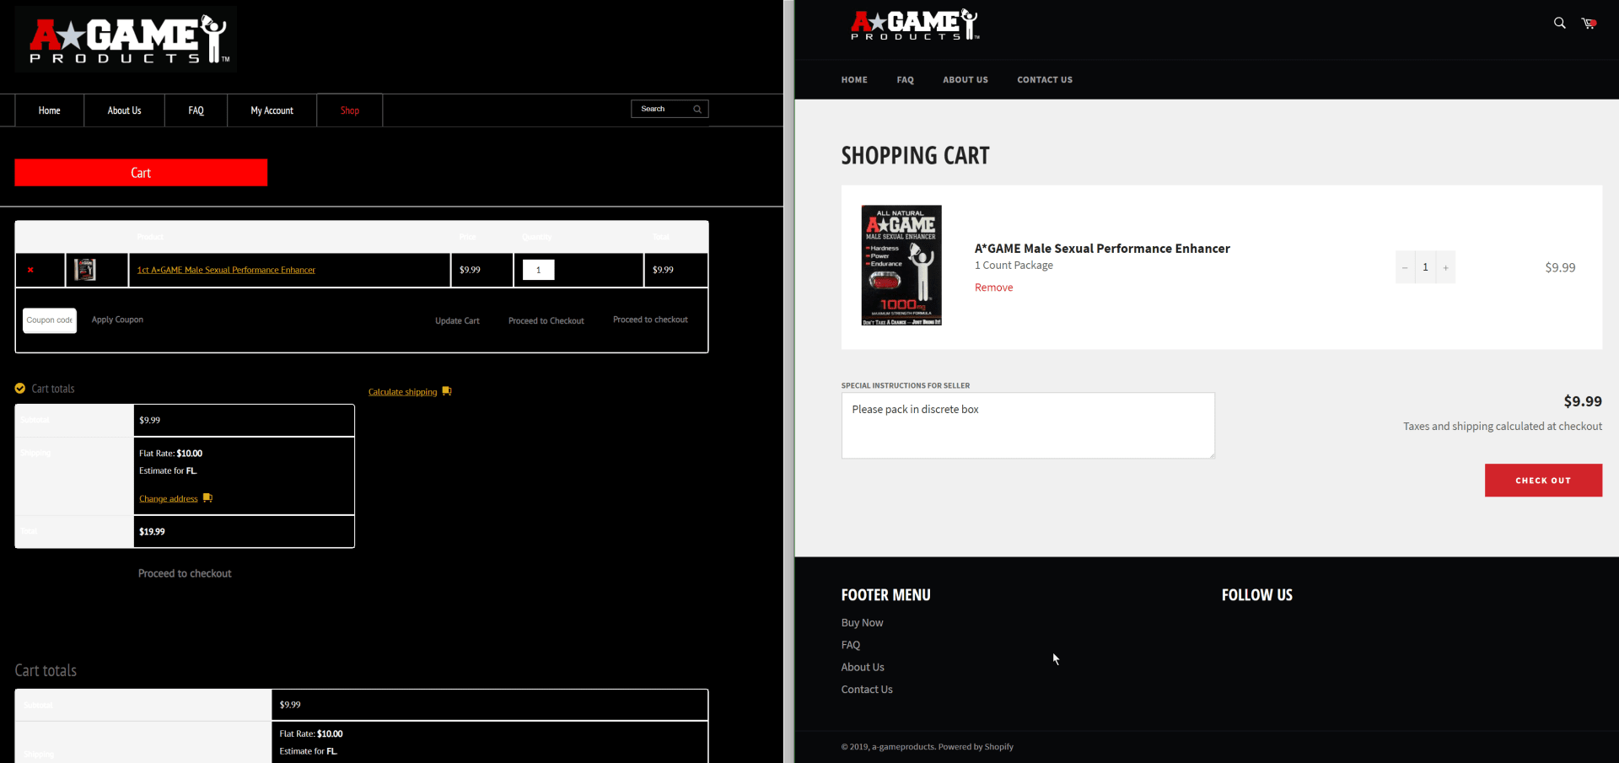Click the Powered by Shopify link

(976, 747)
